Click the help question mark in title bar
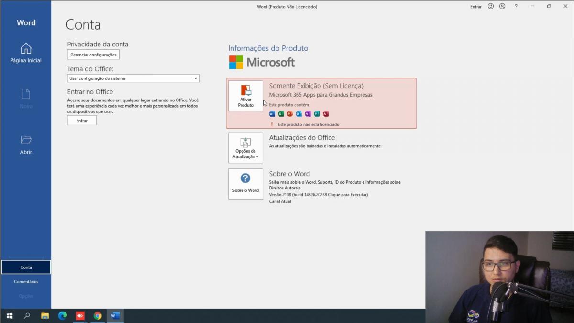The image size is (574, 323). (516, 6)
